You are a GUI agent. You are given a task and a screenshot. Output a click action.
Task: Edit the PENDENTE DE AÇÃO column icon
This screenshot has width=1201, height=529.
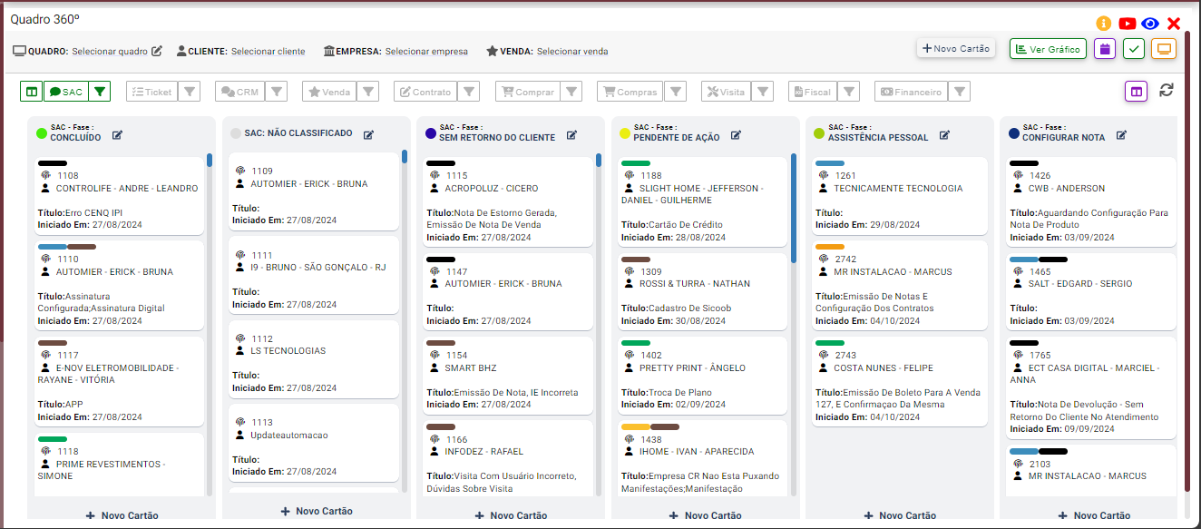pyautogui.click(x=736, y=135)
